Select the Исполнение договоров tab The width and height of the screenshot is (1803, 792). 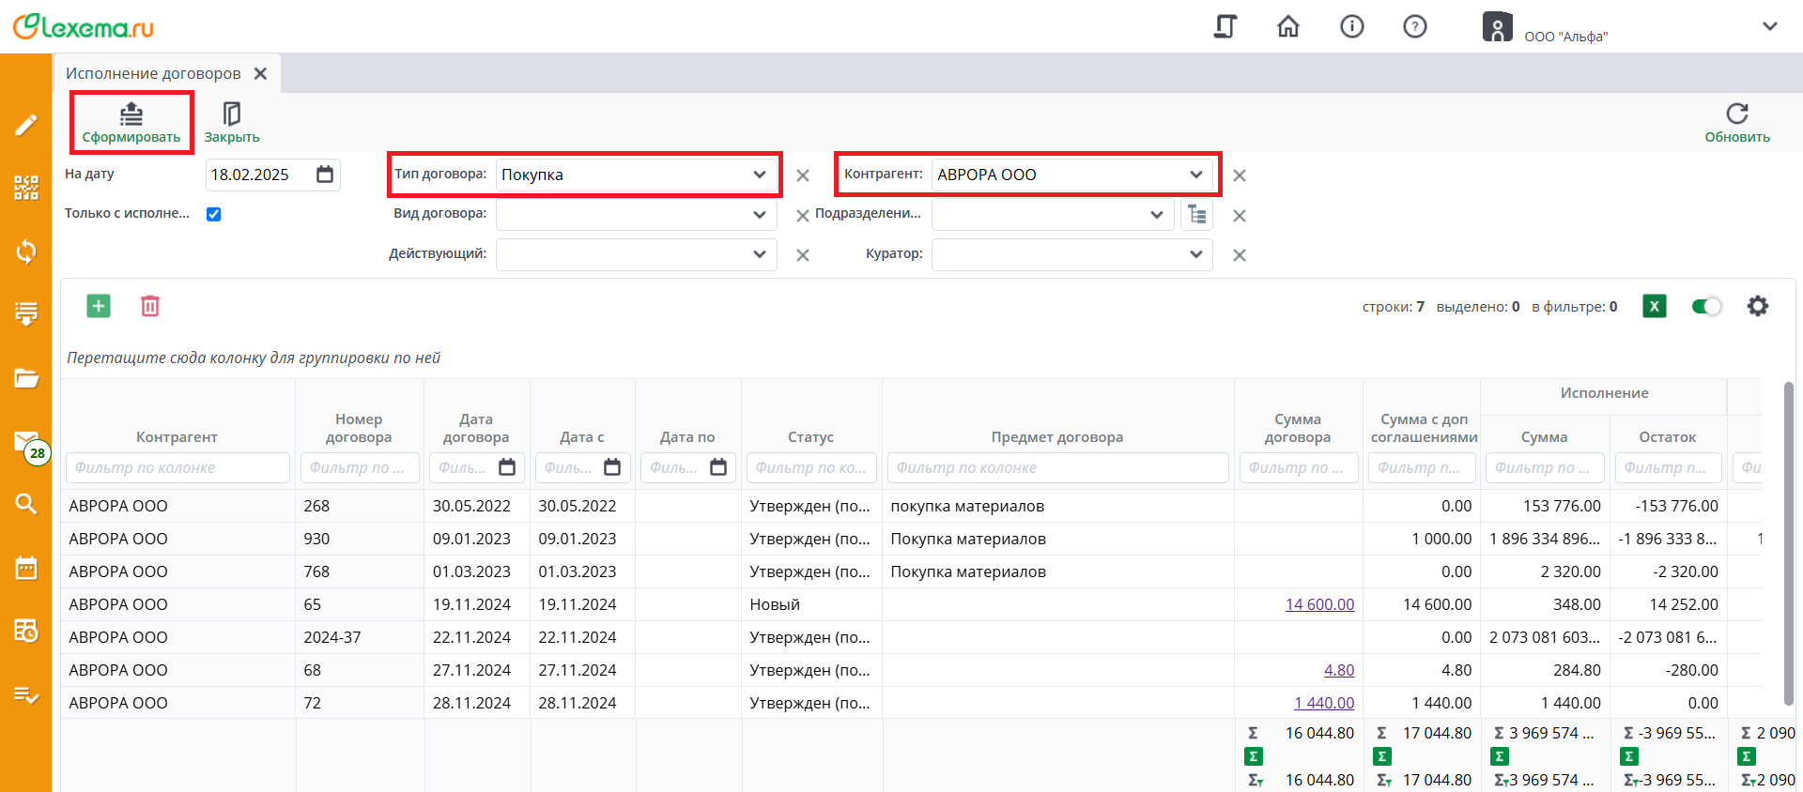click(153, 73)
